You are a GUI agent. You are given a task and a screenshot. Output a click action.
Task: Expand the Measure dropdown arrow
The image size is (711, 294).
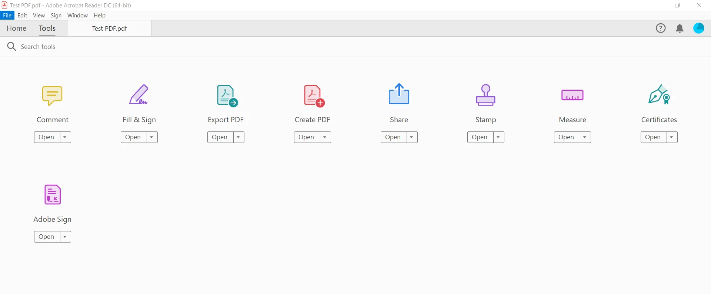(585, 137)
